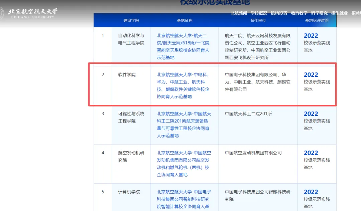Open the 中国航空发动机集团 base link
The image size is (361, 211).
[x=184, y=164]
